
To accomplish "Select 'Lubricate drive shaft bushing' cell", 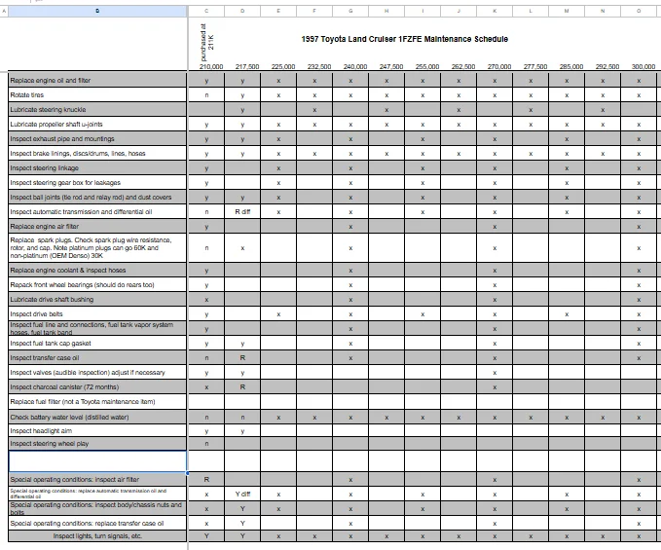I will pos(97,300).
